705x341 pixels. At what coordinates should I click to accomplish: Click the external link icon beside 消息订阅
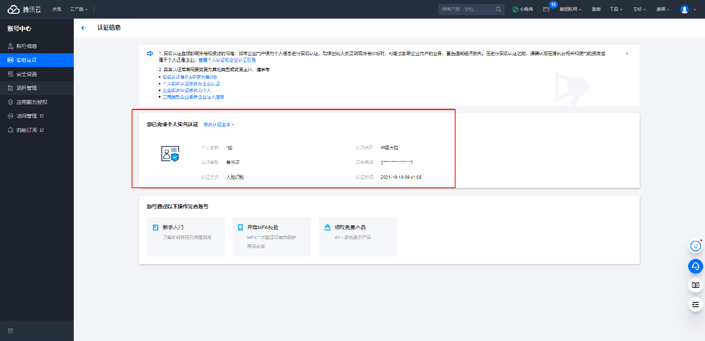pos(42,130)
